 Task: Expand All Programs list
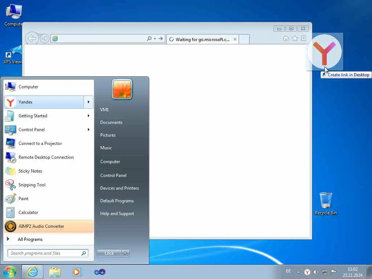[x=49, y=239]
